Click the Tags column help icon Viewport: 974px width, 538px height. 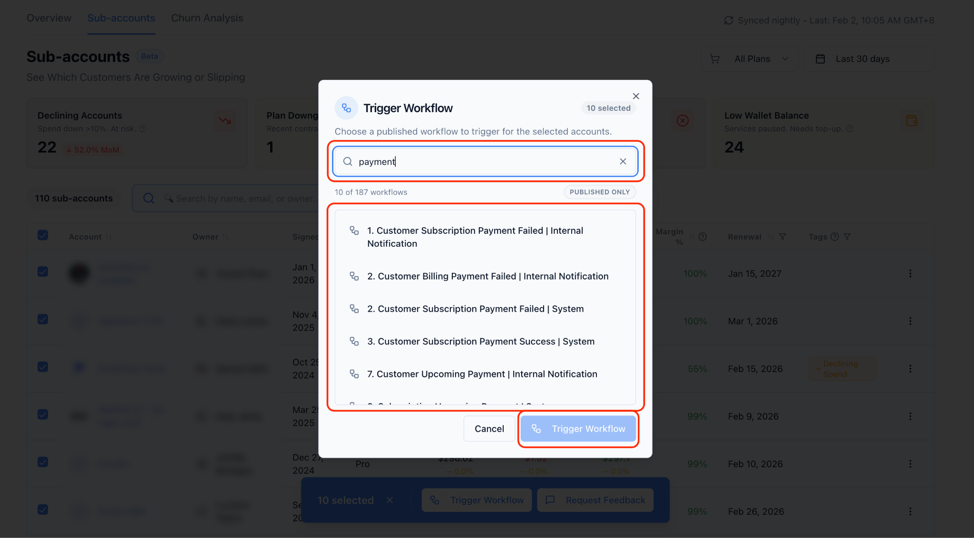[x=835, y=237]
